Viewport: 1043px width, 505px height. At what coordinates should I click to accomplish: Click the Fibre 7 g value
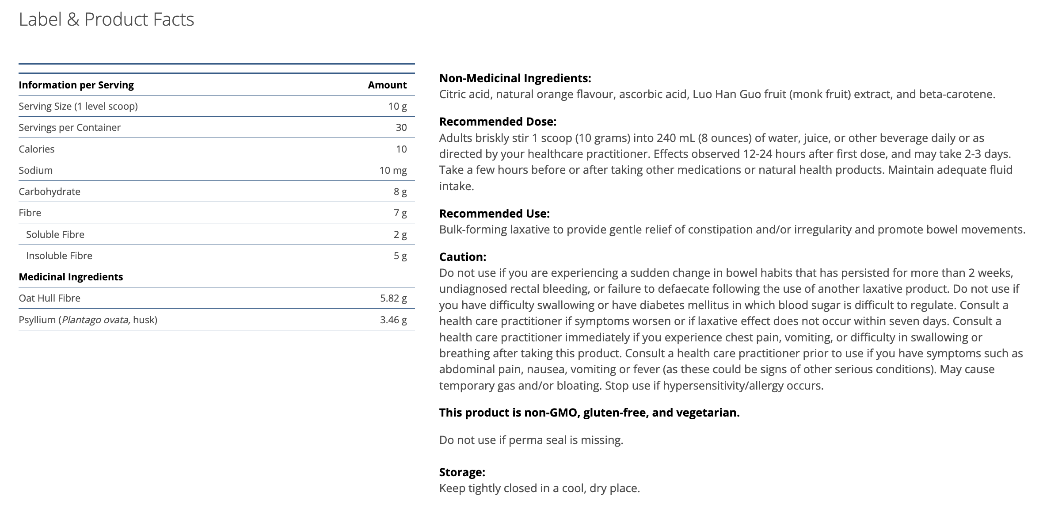400,213
